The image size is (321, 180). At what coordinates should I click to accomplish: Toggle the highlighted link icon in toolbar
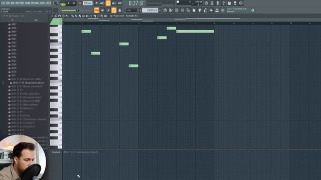tap(114, 10)
